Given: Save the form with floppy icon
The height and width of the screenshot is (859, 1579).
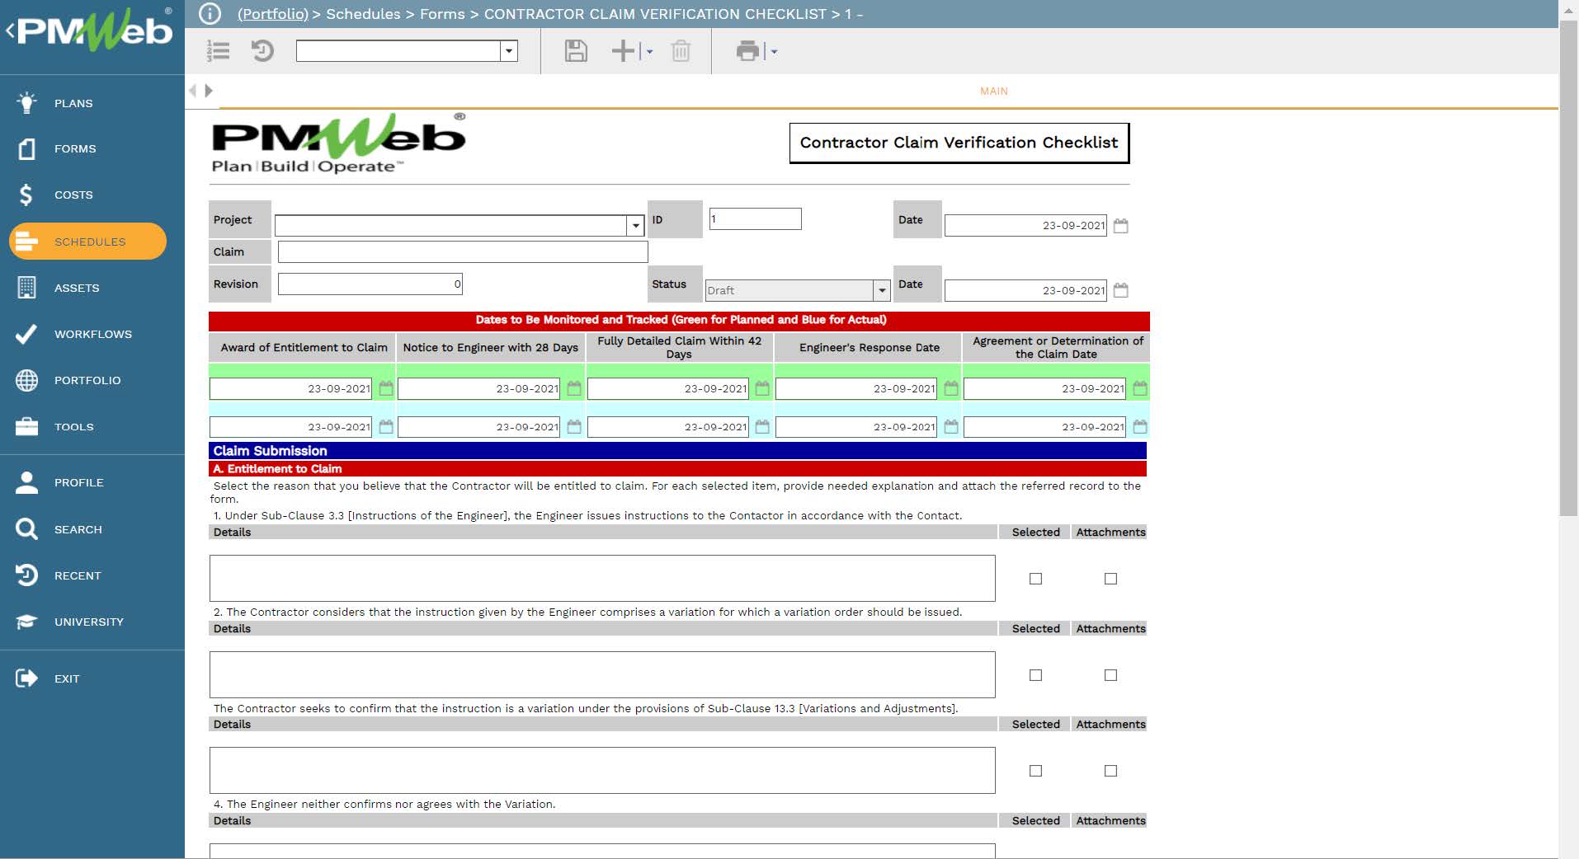Looking at the screenshot, I should point(576,51).
